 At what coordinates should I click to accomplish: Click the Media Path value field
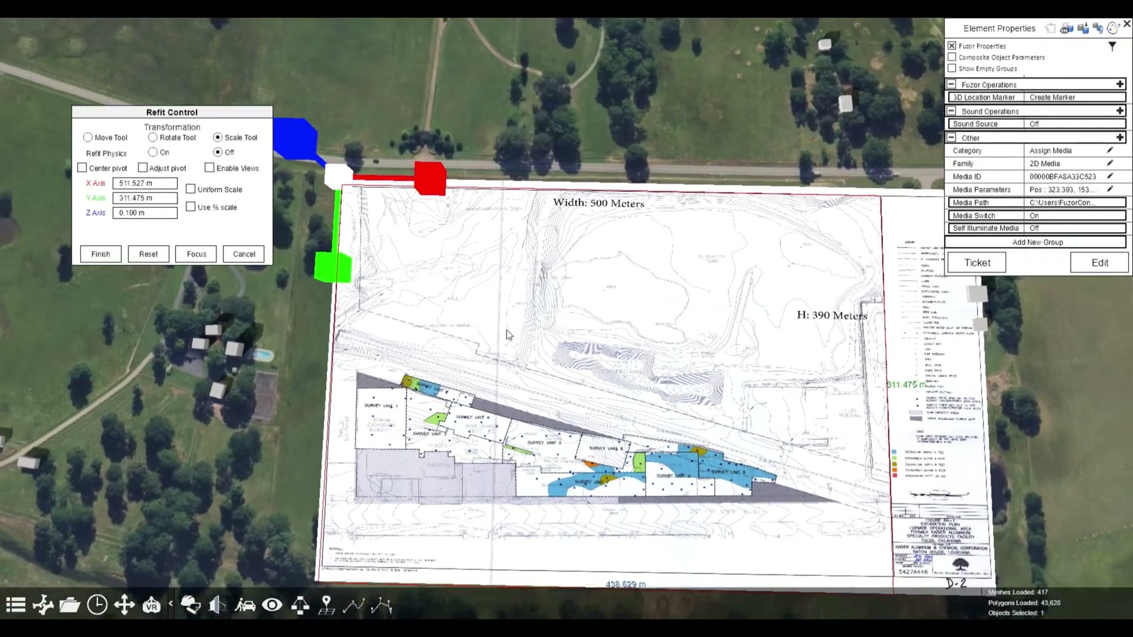pyautogui.click(x=1075, y=202)
